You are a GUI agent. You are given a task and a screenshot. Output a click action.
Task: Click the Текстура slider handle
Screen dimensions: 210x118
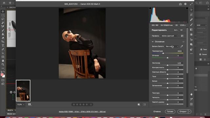168,95
